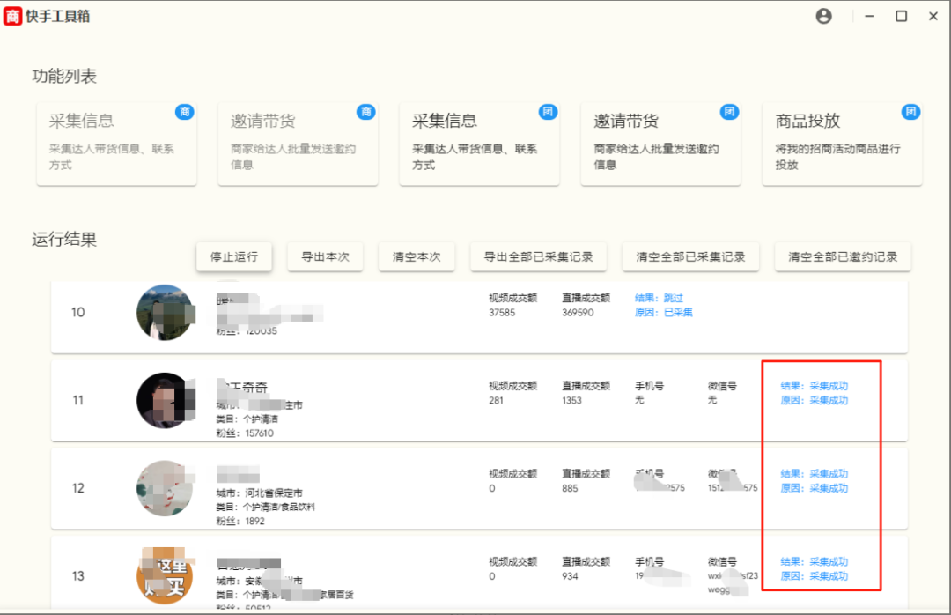The width and height of the screenshot is (951, 615).
Task: Open the user account icon at top right
Action: [x=823, y=16]
